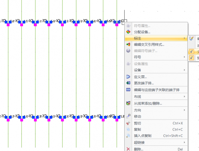Click the rightmost blue terminal connection square in the top row
199x151 pixels.
click(x=119, y=22)
